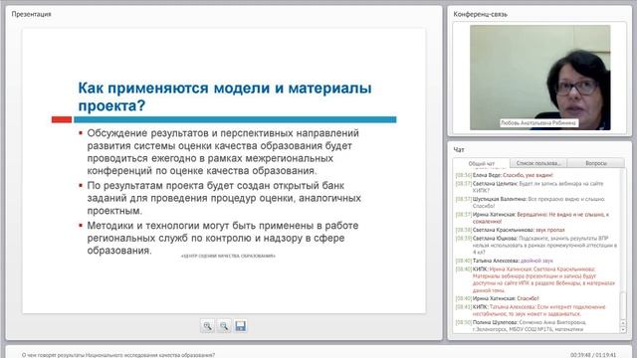Click the Конференц-связь panel header
637x358 pixels.
[x=480, y=14]
